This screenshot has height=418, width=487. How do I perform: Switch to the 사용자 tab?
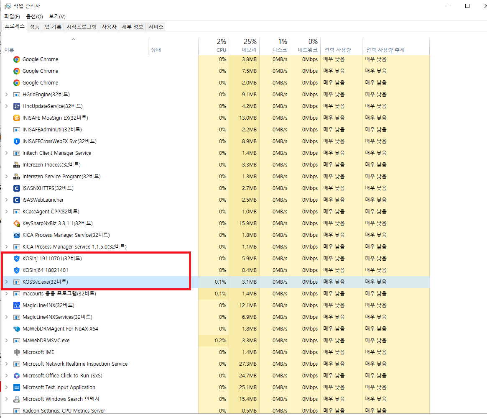[x=109, y=27]
